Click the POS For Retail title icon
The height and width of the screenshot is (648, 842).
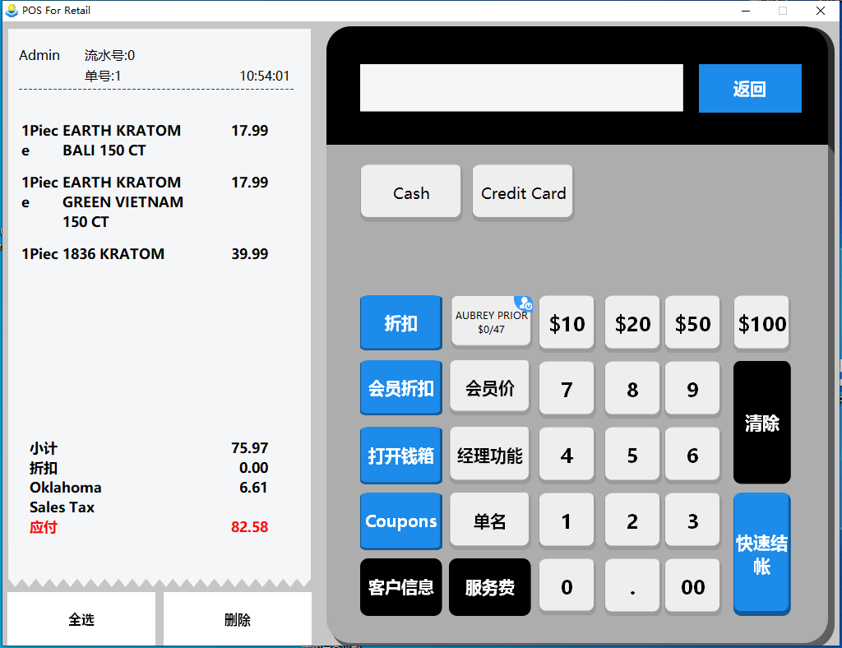pyautogui.click(x=12, y=11)
